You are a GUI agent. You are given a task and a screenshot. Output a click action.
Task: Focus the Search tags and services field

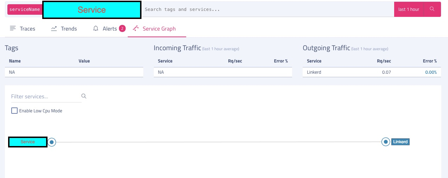click(x=267, y=9)
